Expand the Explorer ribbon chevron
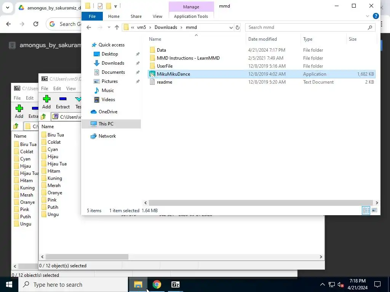390x292 pixels. click(368, 16)
